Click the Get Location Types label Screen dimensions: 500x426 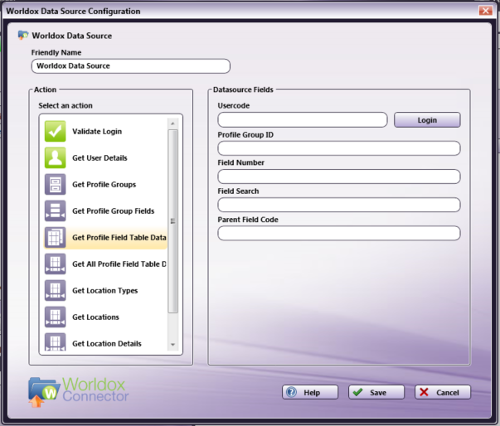[x=105, y=291]
